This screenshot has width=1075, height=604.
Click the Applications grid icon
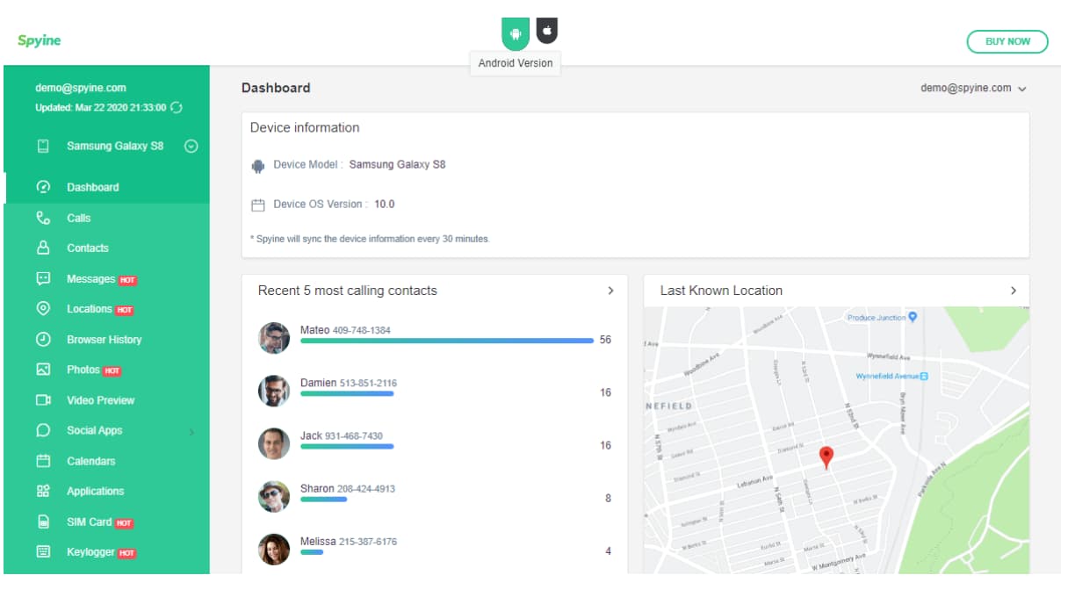point(43,491)
